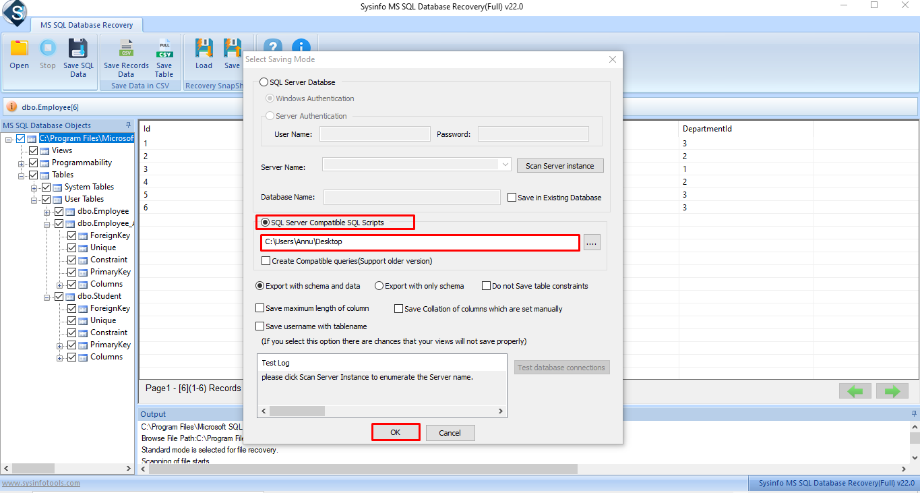Switch to MS SQL Database Recovery tab
This screenshot has width=920, height=493.
[87, 25]
